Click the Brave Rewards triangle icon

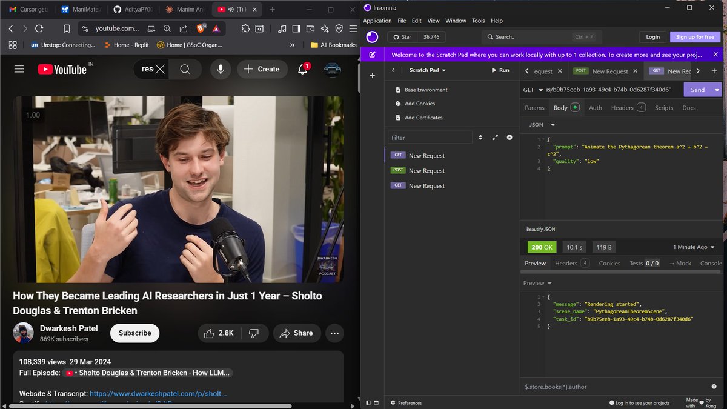point(216,28)
